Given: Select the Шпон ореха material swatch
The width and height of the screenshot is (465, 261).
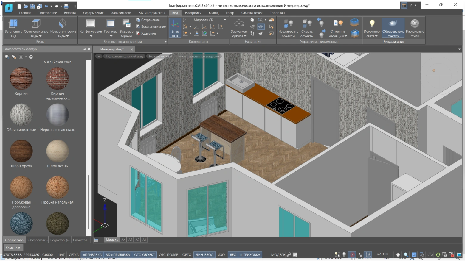Looking at the screenshot, I should pyautogui.click(x=21, y=151).
